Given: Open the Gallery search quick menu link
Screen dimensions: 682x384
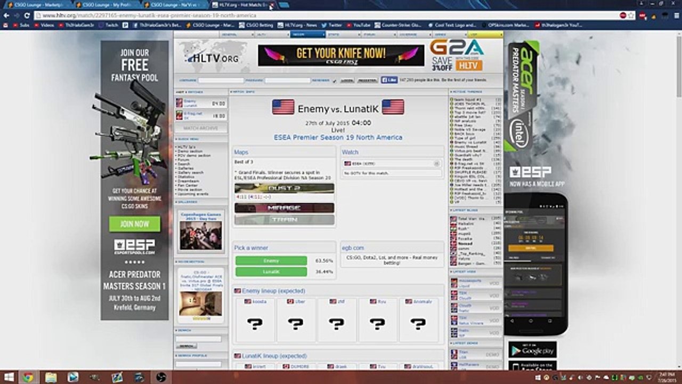Looking at the screenshot, I should click(191, 173).
